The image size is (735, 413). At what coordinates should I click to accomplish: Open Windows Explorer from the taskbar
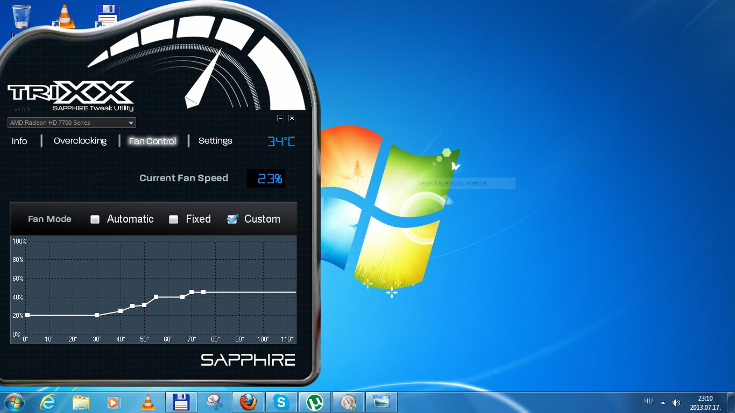[81, 402]
